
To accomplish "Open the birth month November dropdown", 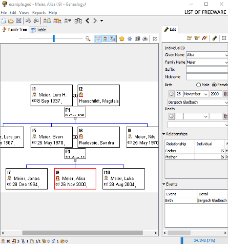I will 196,94.
